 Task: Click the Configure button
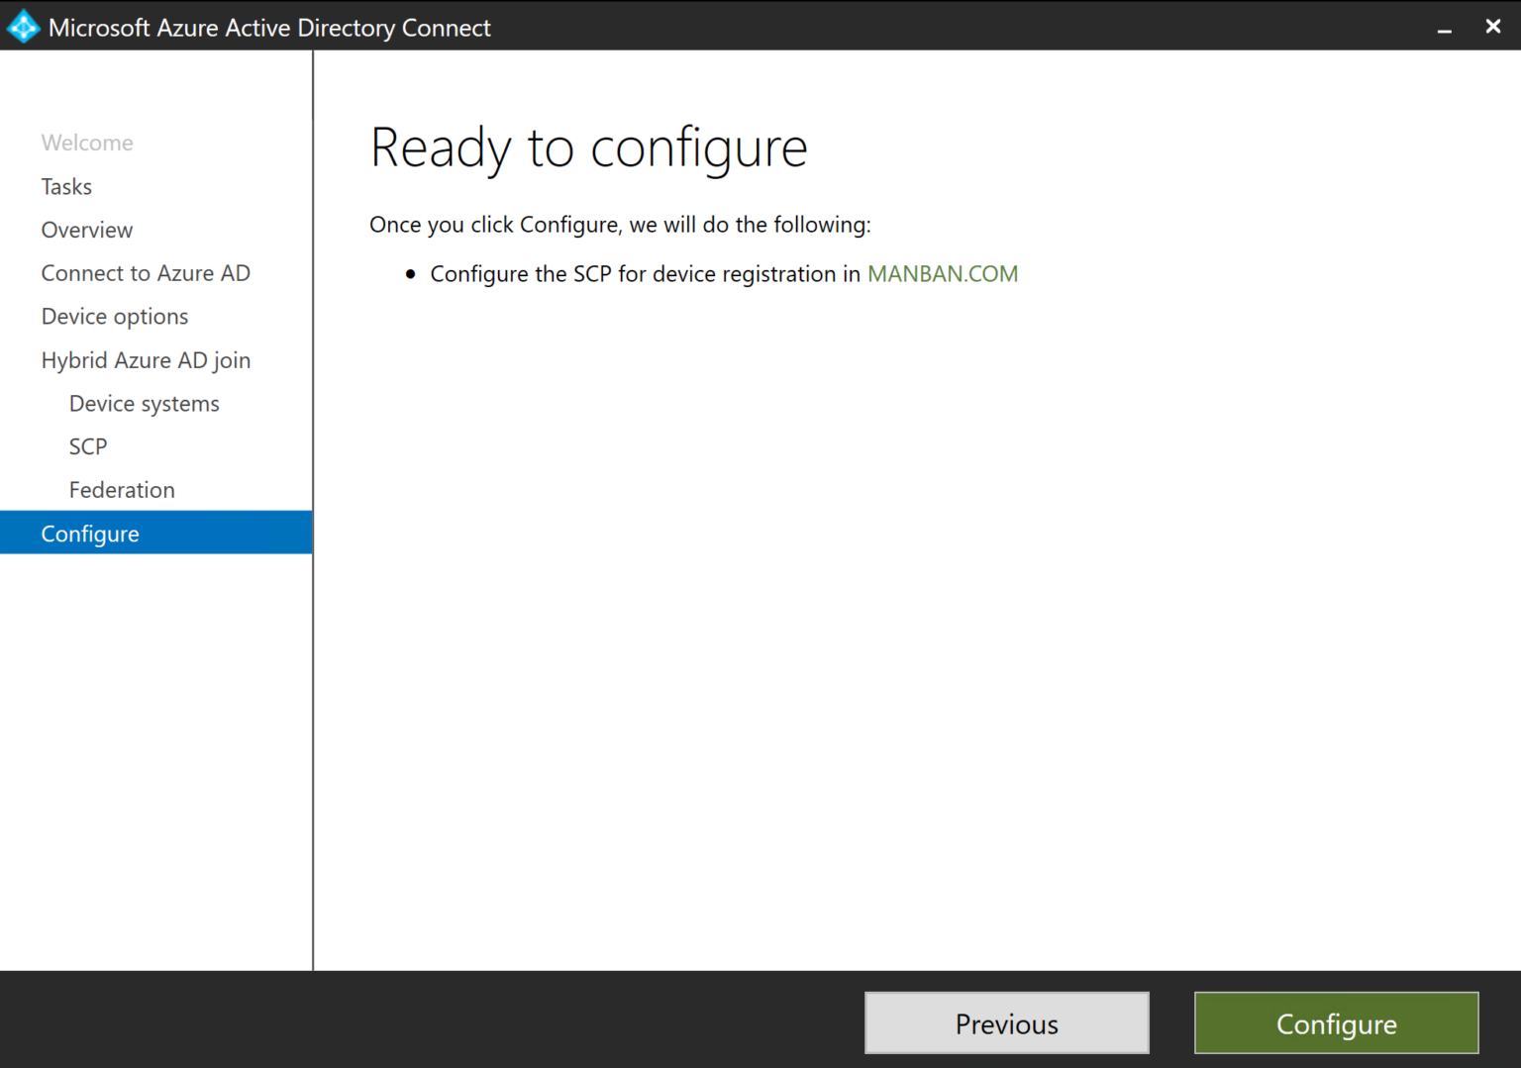(1336, 1022)
